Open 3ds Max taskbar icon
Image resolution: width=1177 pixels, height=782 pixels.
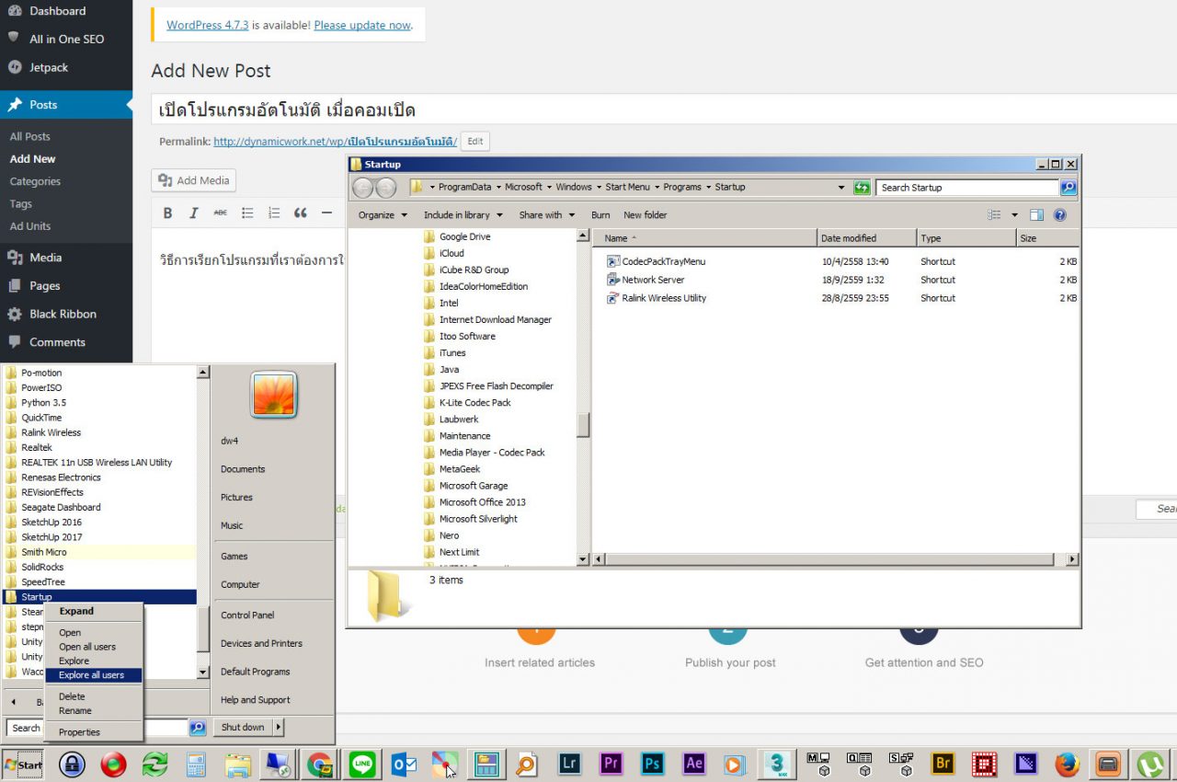tap(777, 764)
